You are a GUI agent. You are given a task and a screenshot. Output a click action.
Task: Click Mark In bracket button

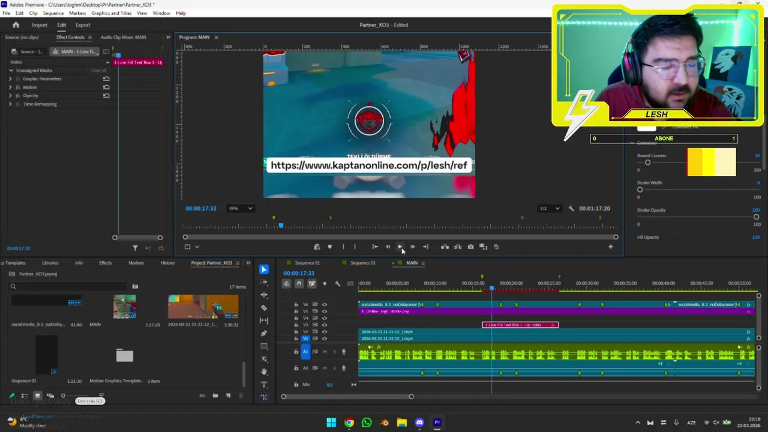pos(343,247)
